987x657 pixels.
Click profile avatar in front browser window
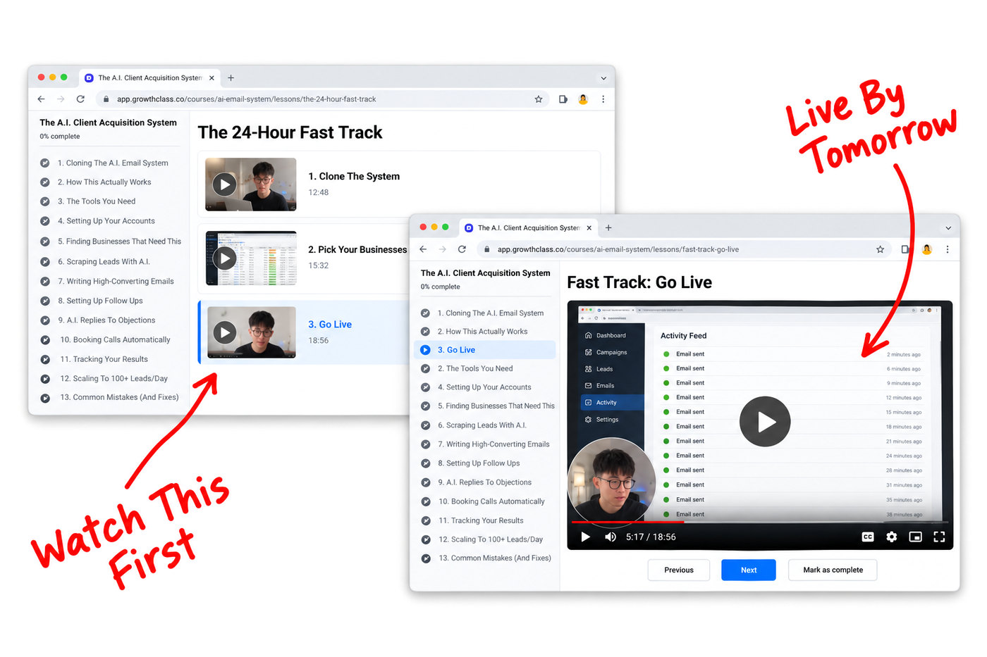pyautogui.click(x=927, y=249)
